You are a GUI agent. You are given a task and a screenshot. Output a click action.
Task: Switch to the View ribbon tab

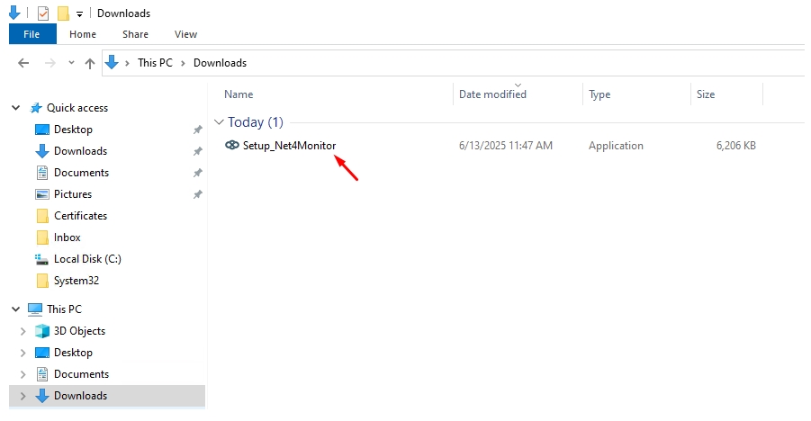pos(185,34)
